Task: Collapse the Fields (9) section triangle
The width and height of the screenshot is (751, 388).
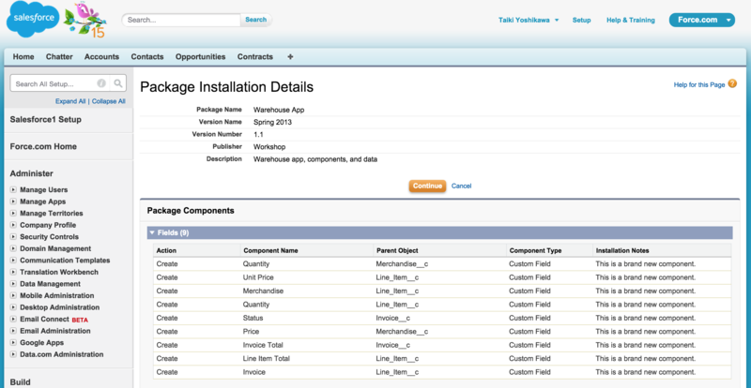Action: (152, 233)
